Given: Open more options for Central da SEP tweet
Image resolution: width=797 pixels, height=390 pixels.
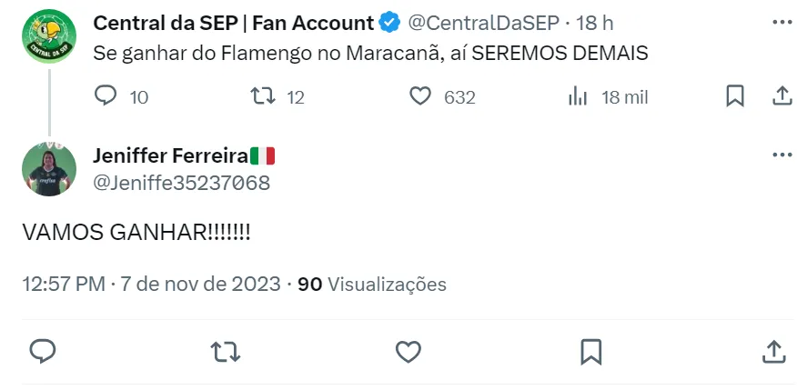Looking at the screenshot, I should point(781,22).
